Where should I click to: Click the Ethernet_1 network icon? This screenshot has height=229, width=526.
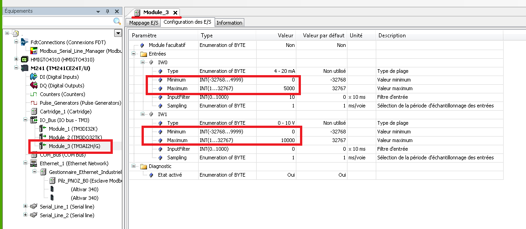(33, 163)
